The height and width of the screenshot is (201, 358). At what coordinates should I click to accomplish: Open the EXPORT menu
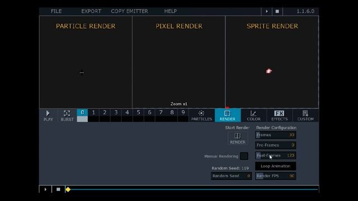pos(91,11)
